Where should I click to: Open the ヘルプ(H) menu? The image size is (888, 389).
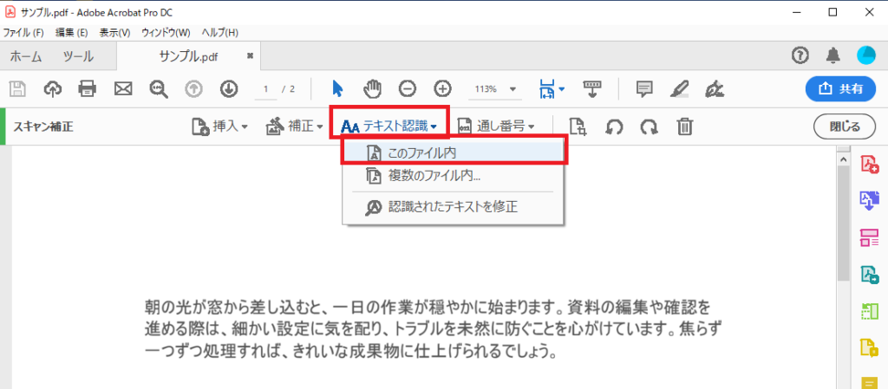pos(220,32)
